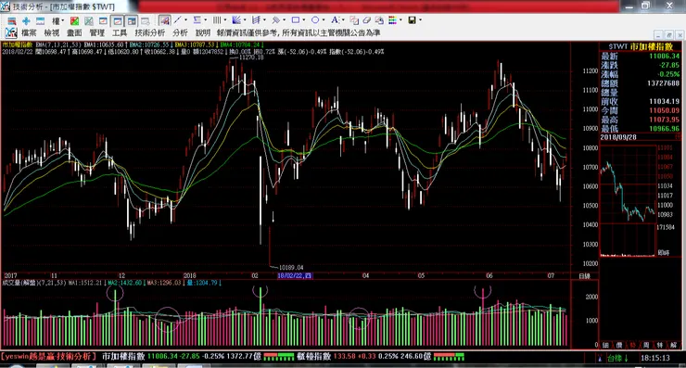Click the fan lines drawing tool icon
Viewport: 686px width, 368px height.
236,20
